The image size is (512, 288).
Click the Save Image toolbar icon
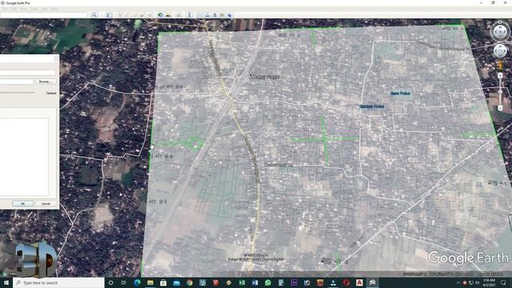(x=215, y=15)
